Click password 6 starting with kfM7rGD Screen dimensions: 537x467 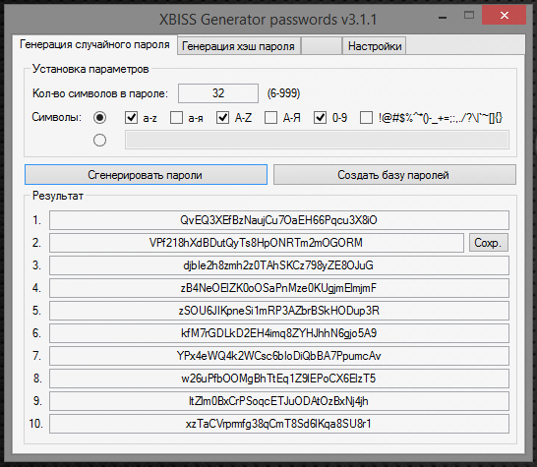point(279,333)
